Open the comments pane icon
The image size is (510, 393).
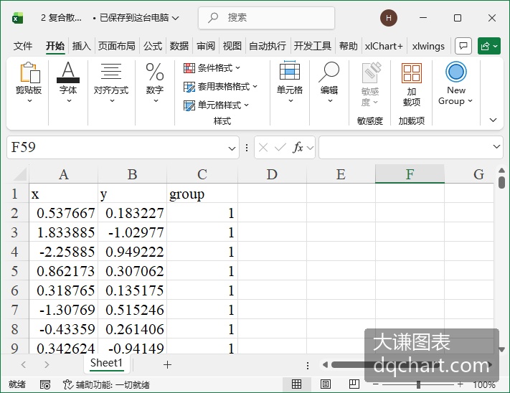[463, 46]
